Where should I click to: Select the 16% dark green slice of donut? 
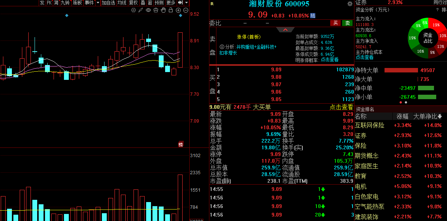(x=421, y=51)
